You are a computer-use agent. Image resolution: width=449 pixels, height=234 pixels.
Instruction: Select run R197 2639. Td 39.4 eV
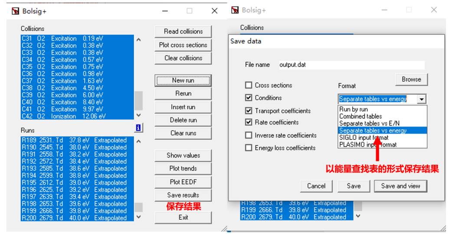pos(77,197)
